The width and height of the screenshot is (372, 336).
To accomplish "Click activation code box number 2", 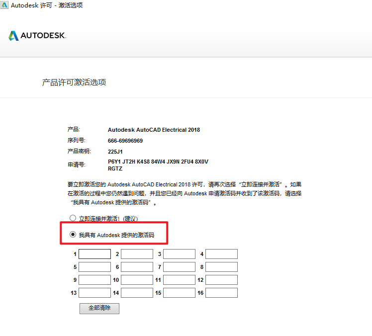I will (x=137, y=254).
